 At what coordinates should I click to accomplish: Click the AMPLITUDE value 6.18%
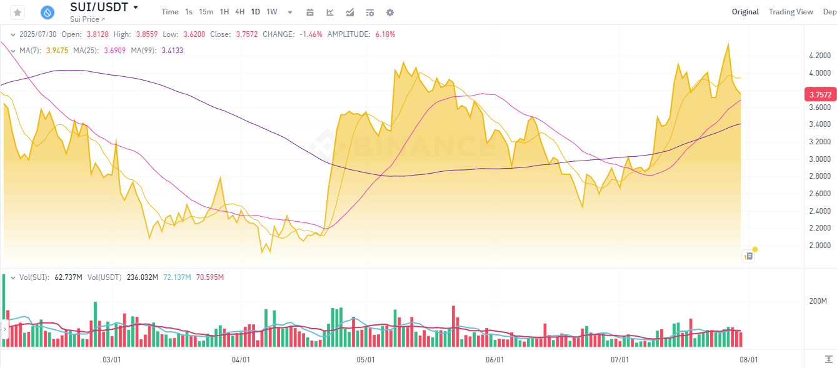(x=385, y=34)
